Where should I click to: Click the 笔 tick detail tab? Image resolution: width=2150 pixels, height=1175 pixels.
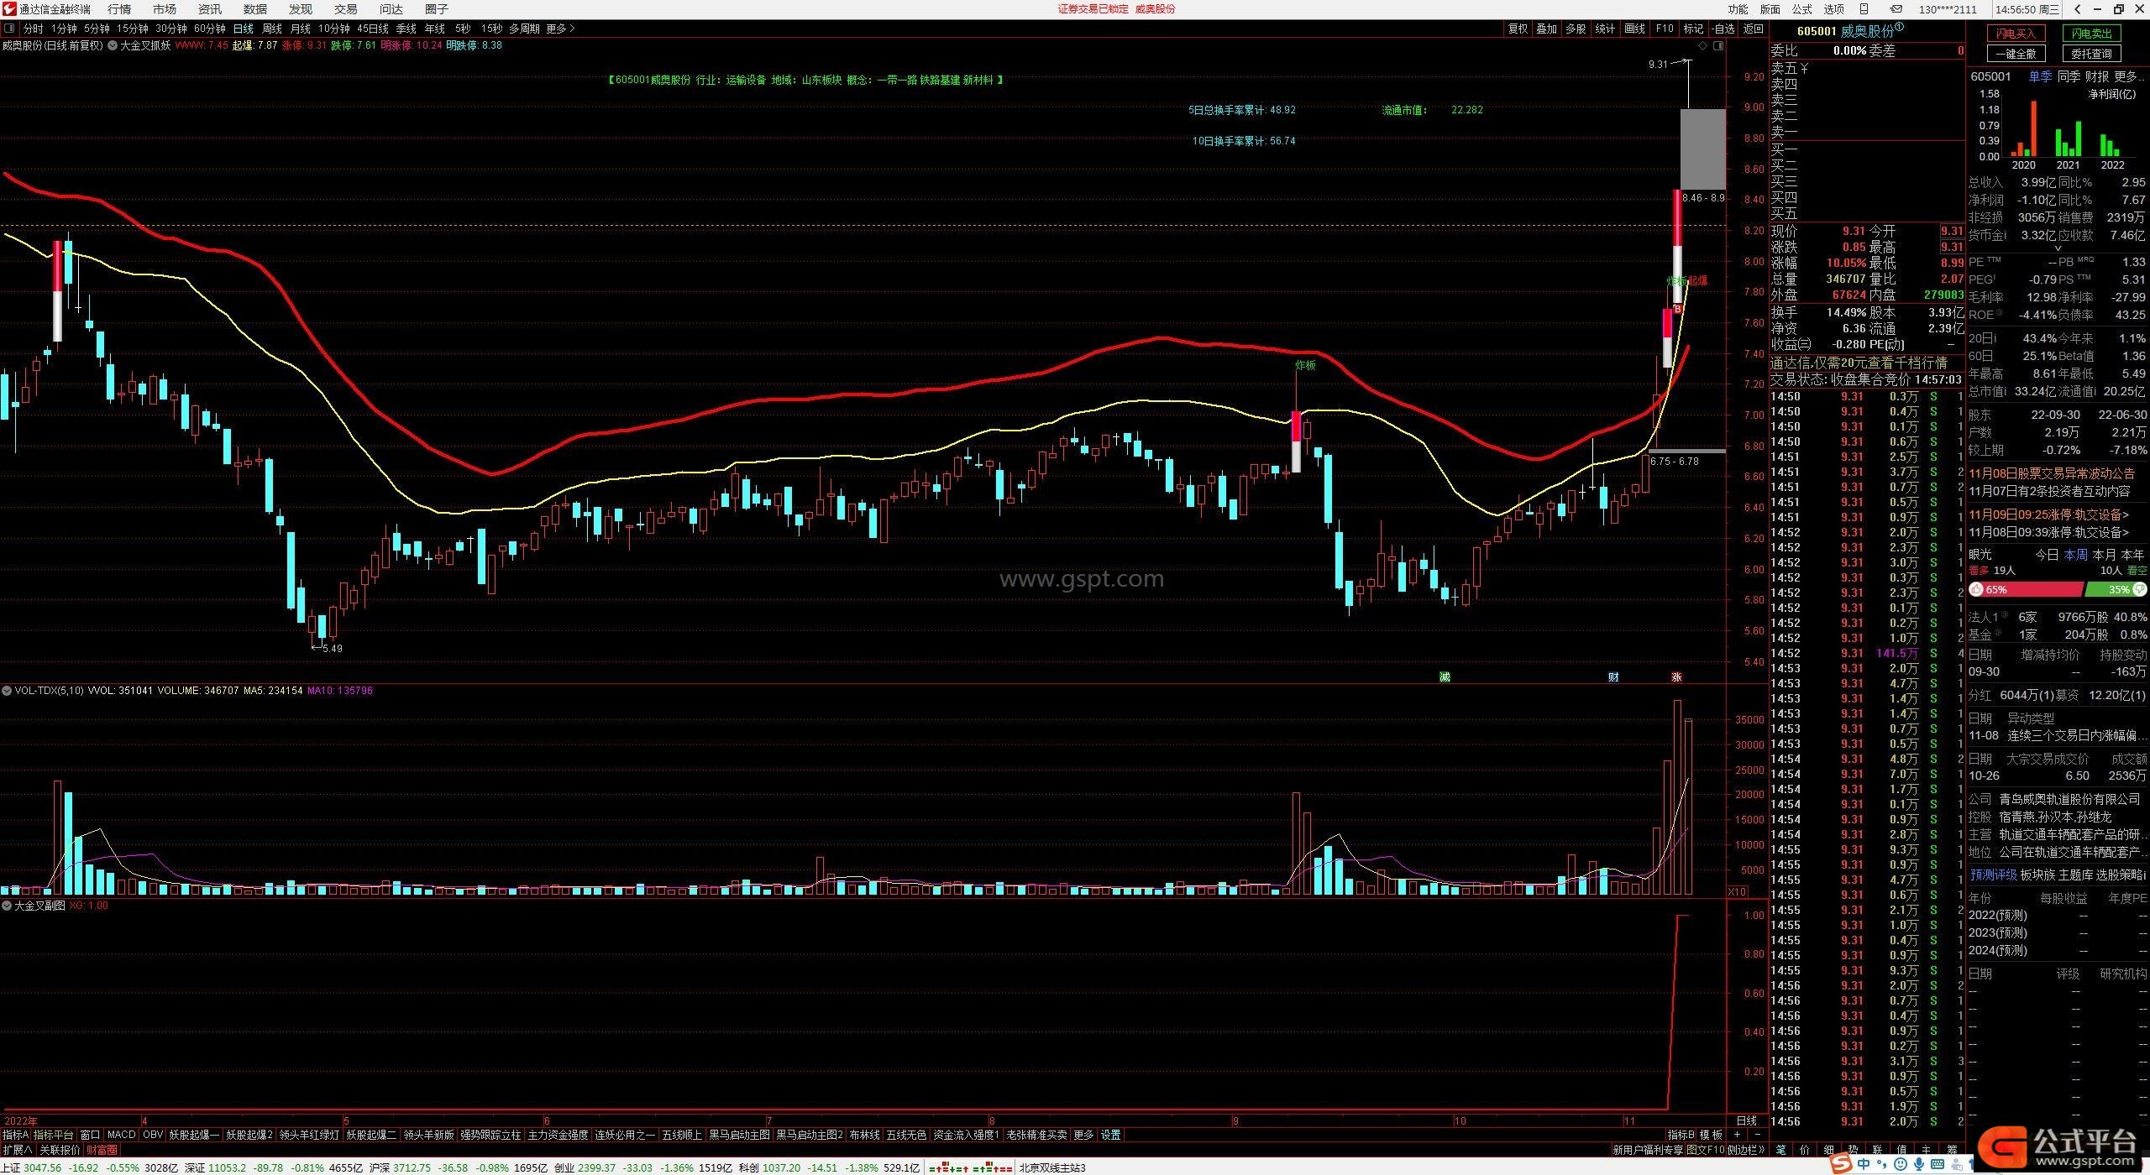click(x=1780, y=1150)
